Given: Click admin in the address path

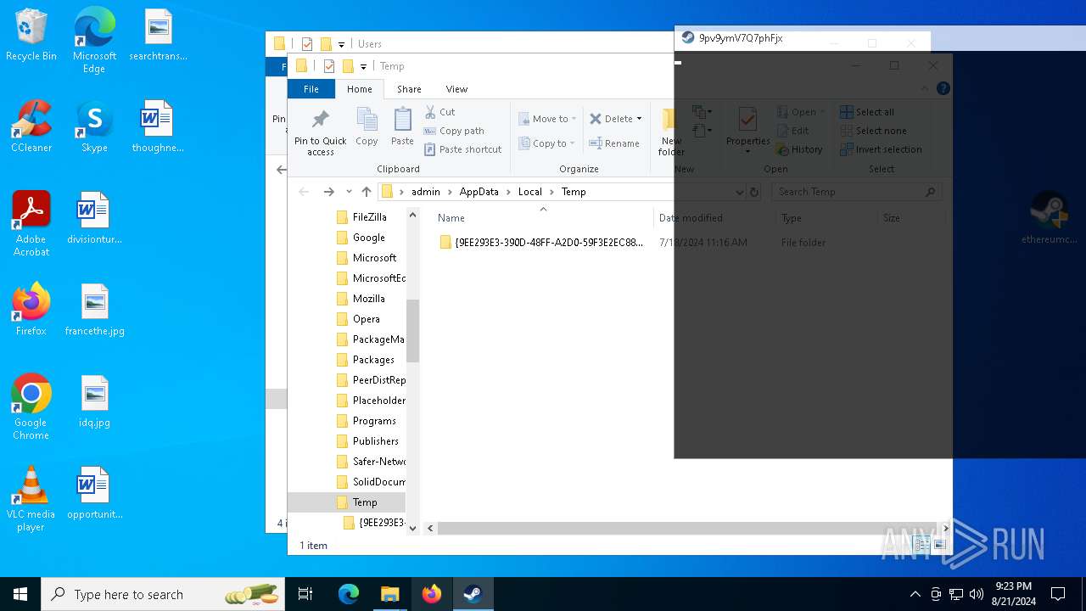Looking at the screenshot, I should click(x=426, y=192).
